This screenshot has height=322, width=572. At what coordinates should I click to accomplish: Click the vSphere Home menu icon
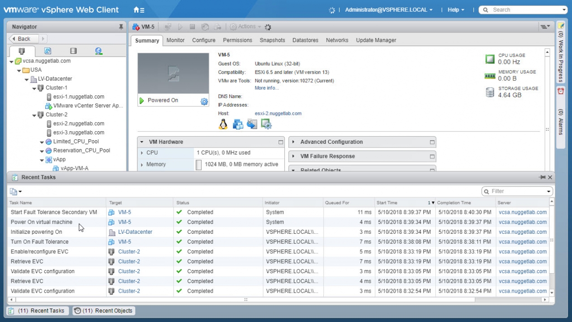[x=139, y=10]
